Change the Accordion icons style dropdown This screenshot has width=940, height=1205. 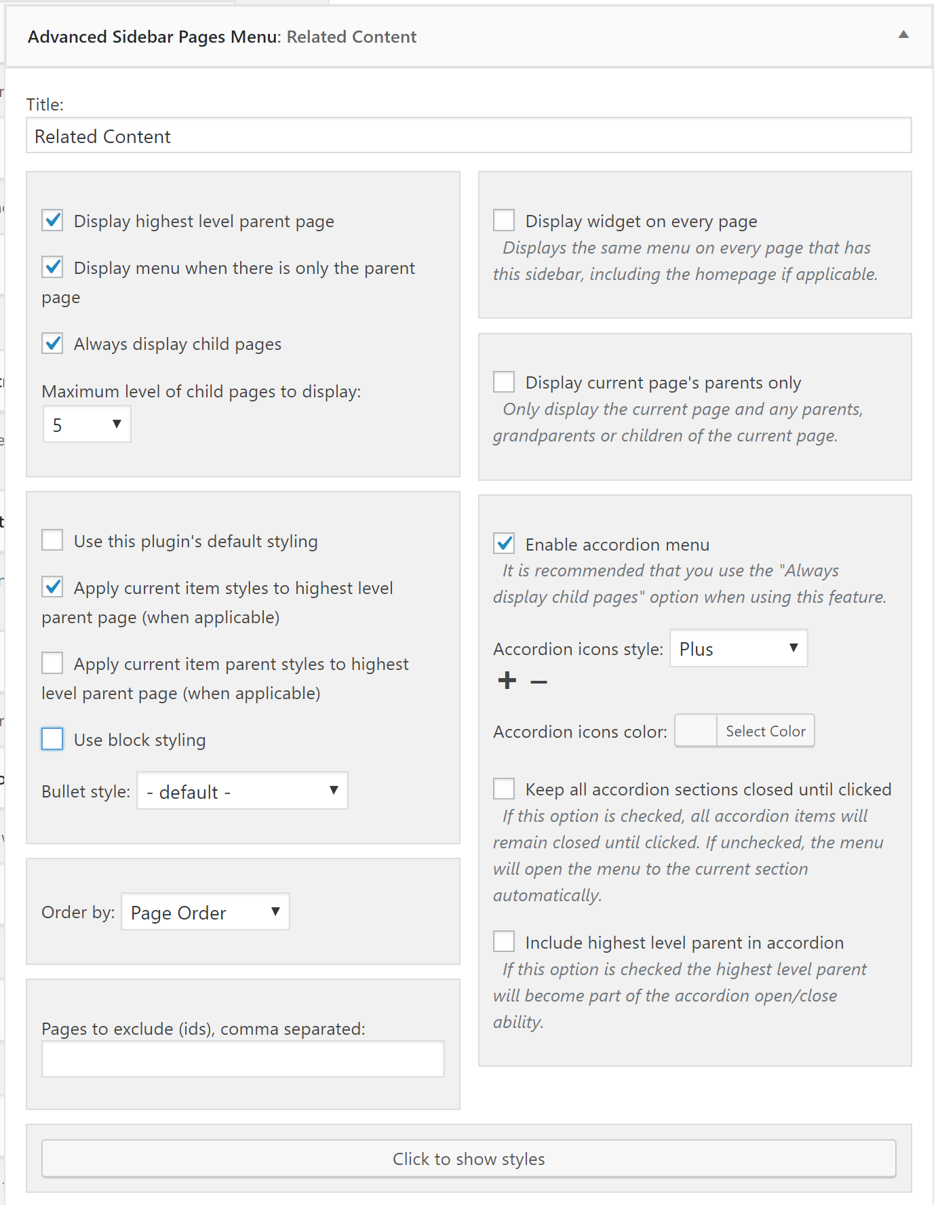coord(738,648)
